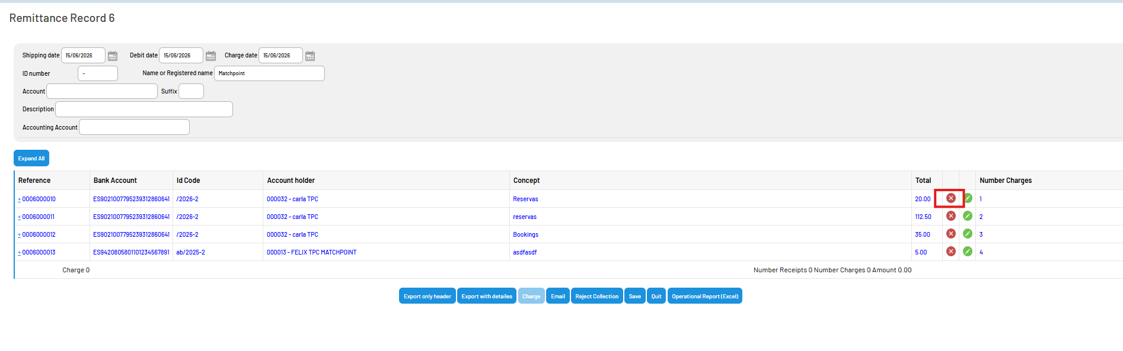Delete receipt 0006000011 with red X icon
This screenshot has height=351, width=1123.
(951, 216)
